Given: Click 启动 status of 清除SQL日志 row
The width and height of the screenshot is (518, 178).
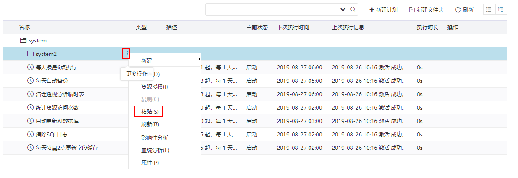Looking at the screenshot, I should coord(252,135).
